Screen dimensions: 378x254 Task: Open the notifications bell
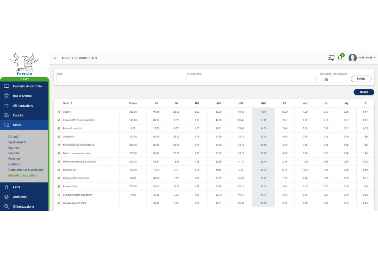click(340, 58)
